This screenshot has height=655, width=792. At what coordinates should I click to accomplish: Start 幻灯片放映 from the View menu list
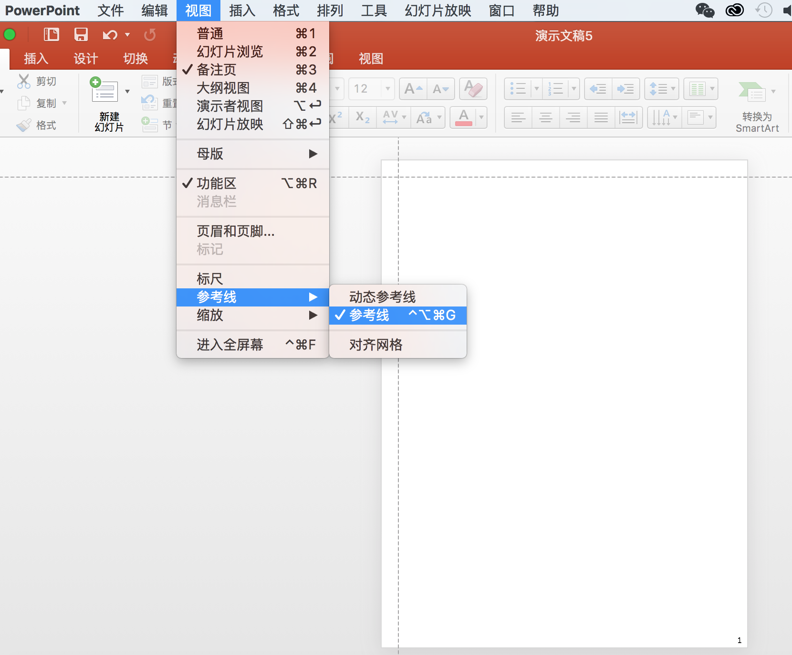253,124
